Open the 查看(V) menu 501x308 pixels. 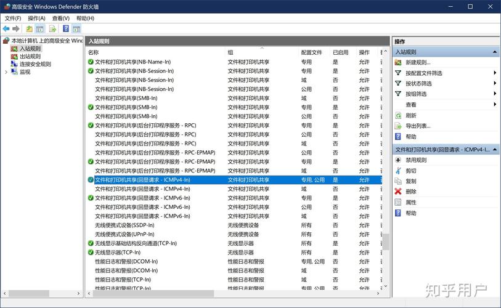(61, 18)
